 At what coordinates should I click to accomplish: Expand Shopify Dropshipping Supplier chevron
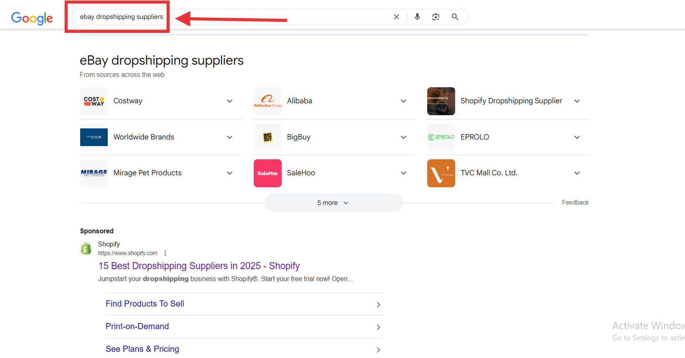(x=577, y=101)
